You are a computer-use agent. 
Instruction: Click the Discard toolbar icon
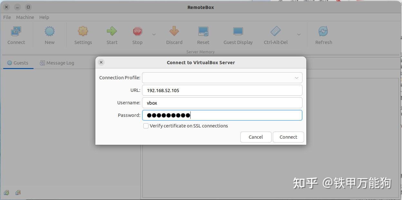click(174, 31)
